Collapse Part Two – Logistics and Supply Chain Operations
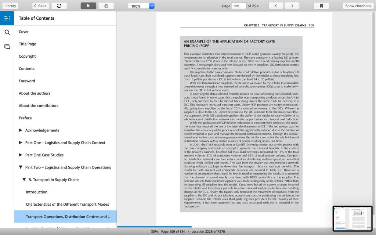 [21, 167]
